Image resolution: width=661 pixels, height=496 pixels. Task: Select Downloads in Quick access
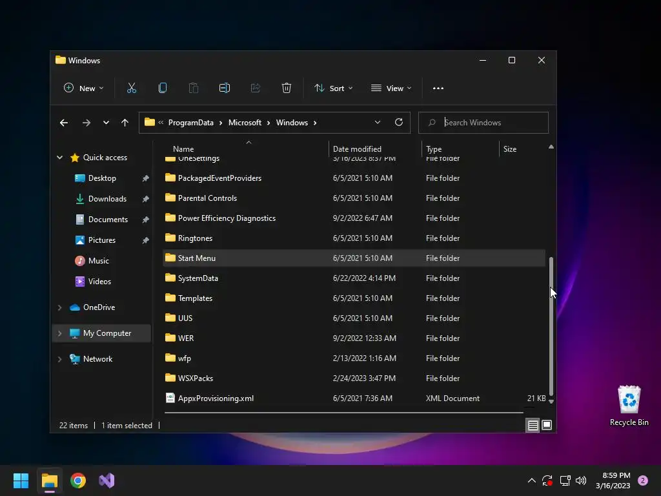coord(107,199)
